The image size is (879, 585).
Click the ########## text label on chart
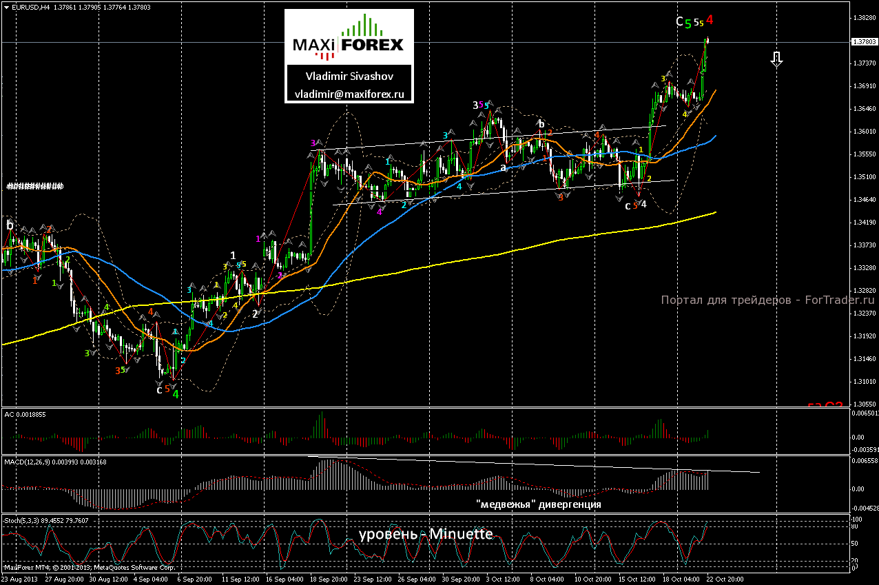pyautogui.click(x=34, y=186)
